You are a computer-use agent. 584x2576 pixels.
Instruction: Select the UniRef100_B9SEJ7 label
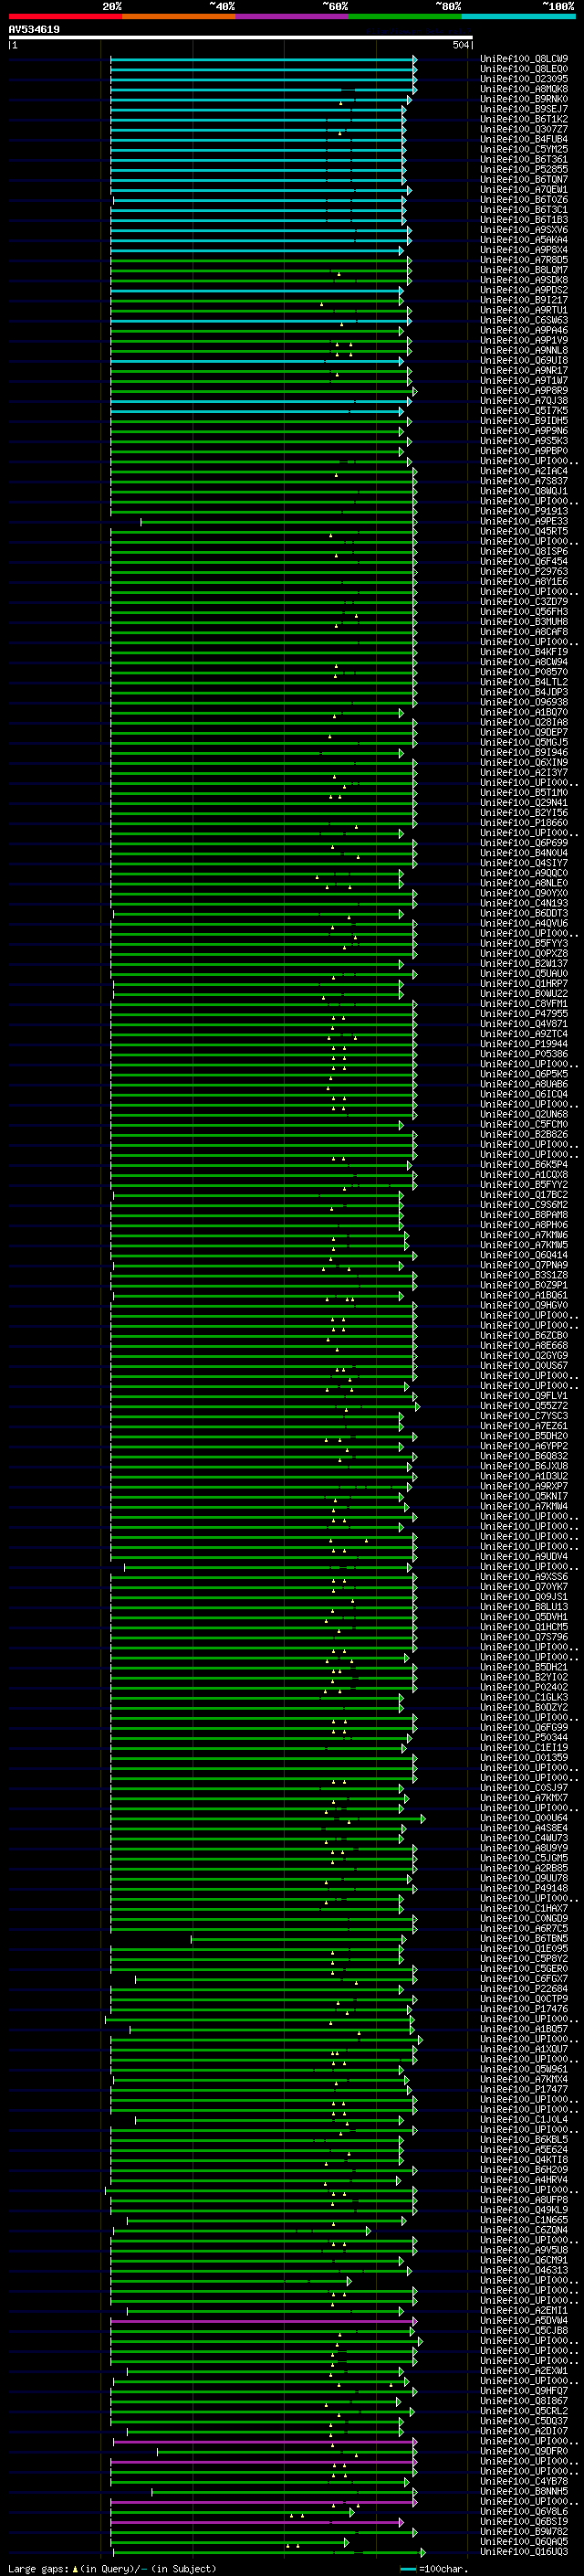tap(524, 109)
